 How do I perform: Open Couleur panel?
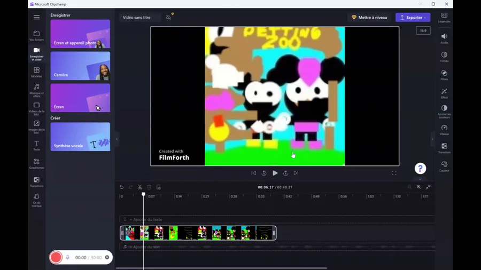coord(444,166)
